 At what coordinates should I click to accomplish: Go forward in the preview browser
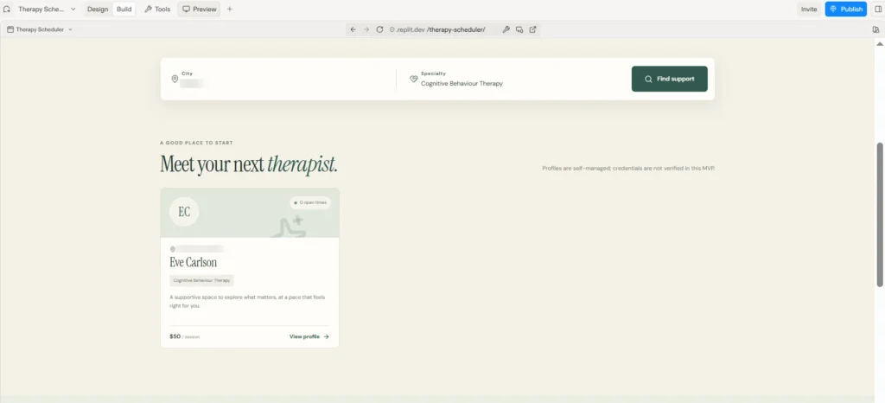pyautogui.click(x=366, y=29)
